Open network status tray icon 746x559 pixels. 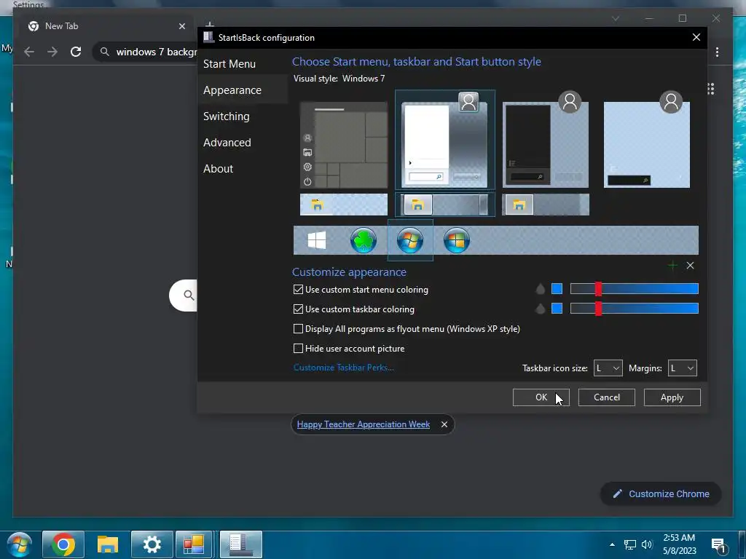point(630,544)
